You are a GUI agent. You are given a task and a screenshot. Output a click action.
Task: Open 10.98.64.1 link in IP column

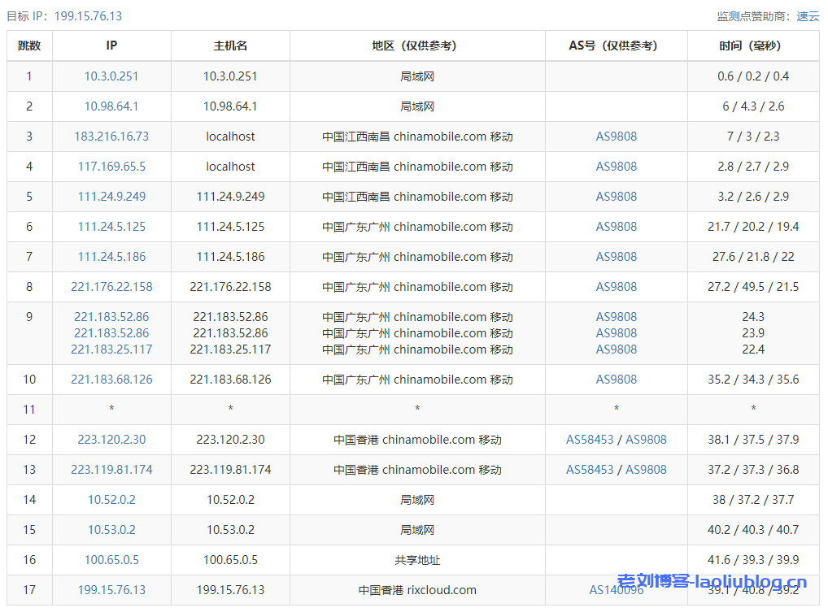(x=111, y=106)
